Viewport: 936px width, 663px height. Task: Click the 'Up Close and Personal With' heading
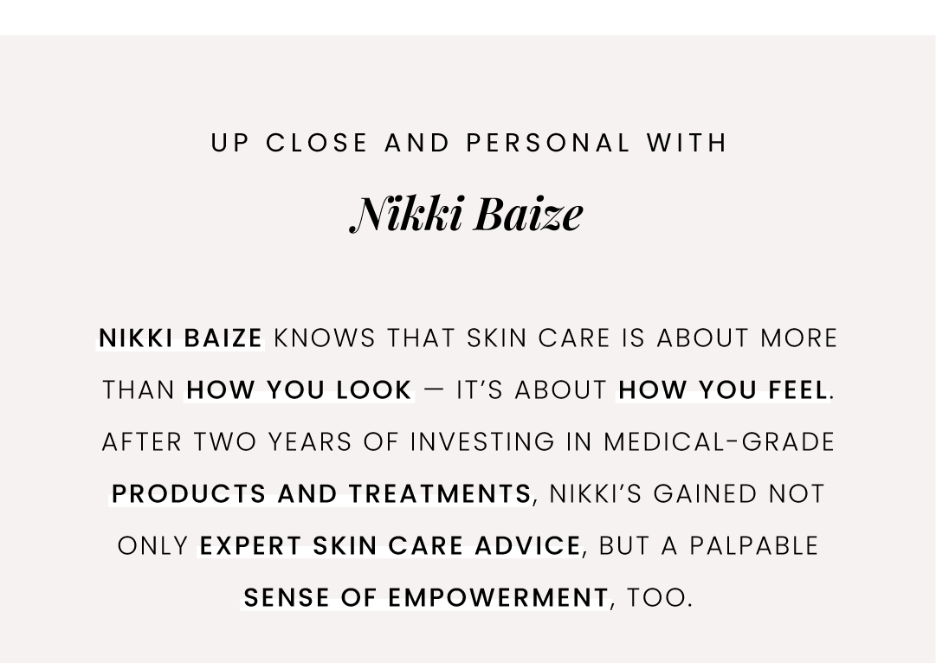coord(468,143)
